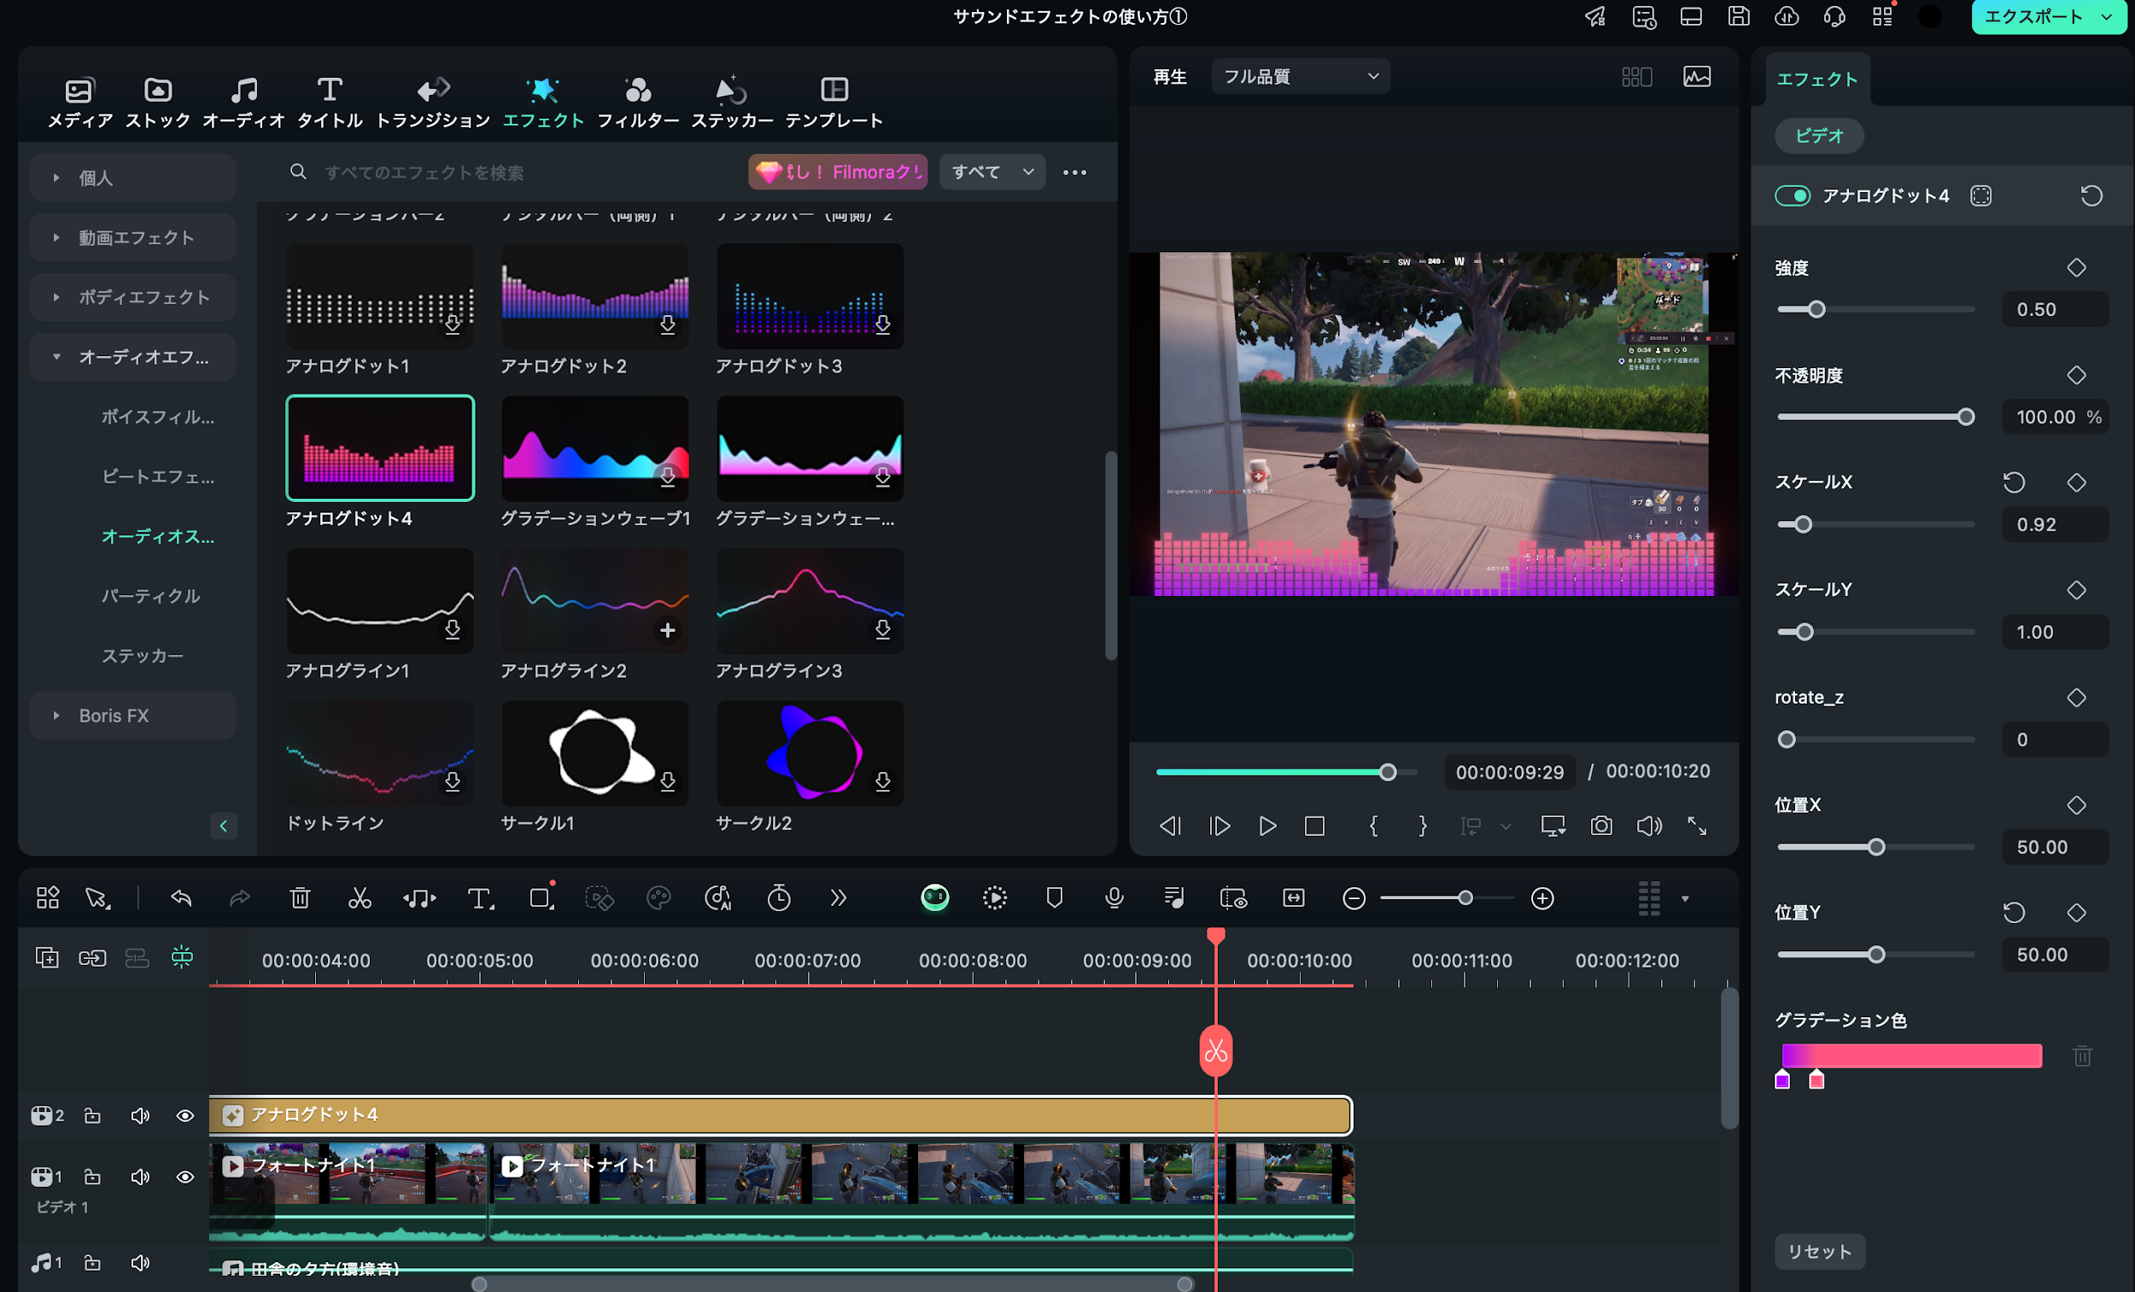This screenshot has height=1292, width=2135.
Task: Toggle the アナログドット4 effect switch off
Action: pyautogui.click(x=1793, y=196)
